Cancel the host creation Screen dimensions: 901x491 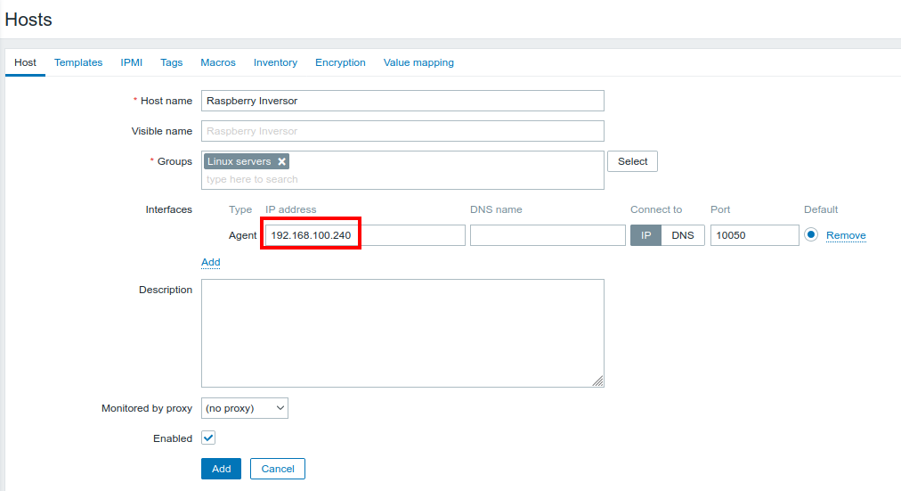(x=278, y=469)
